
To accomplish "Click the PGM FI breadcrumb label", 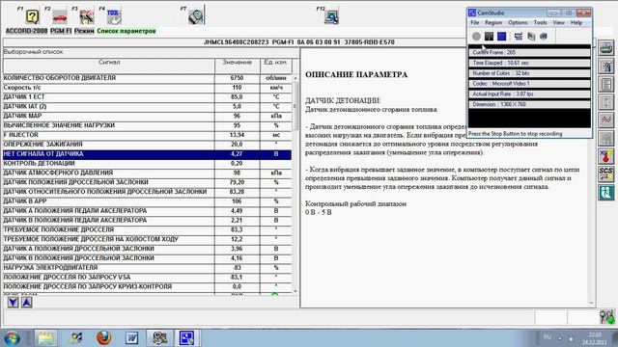I will 61,31.
